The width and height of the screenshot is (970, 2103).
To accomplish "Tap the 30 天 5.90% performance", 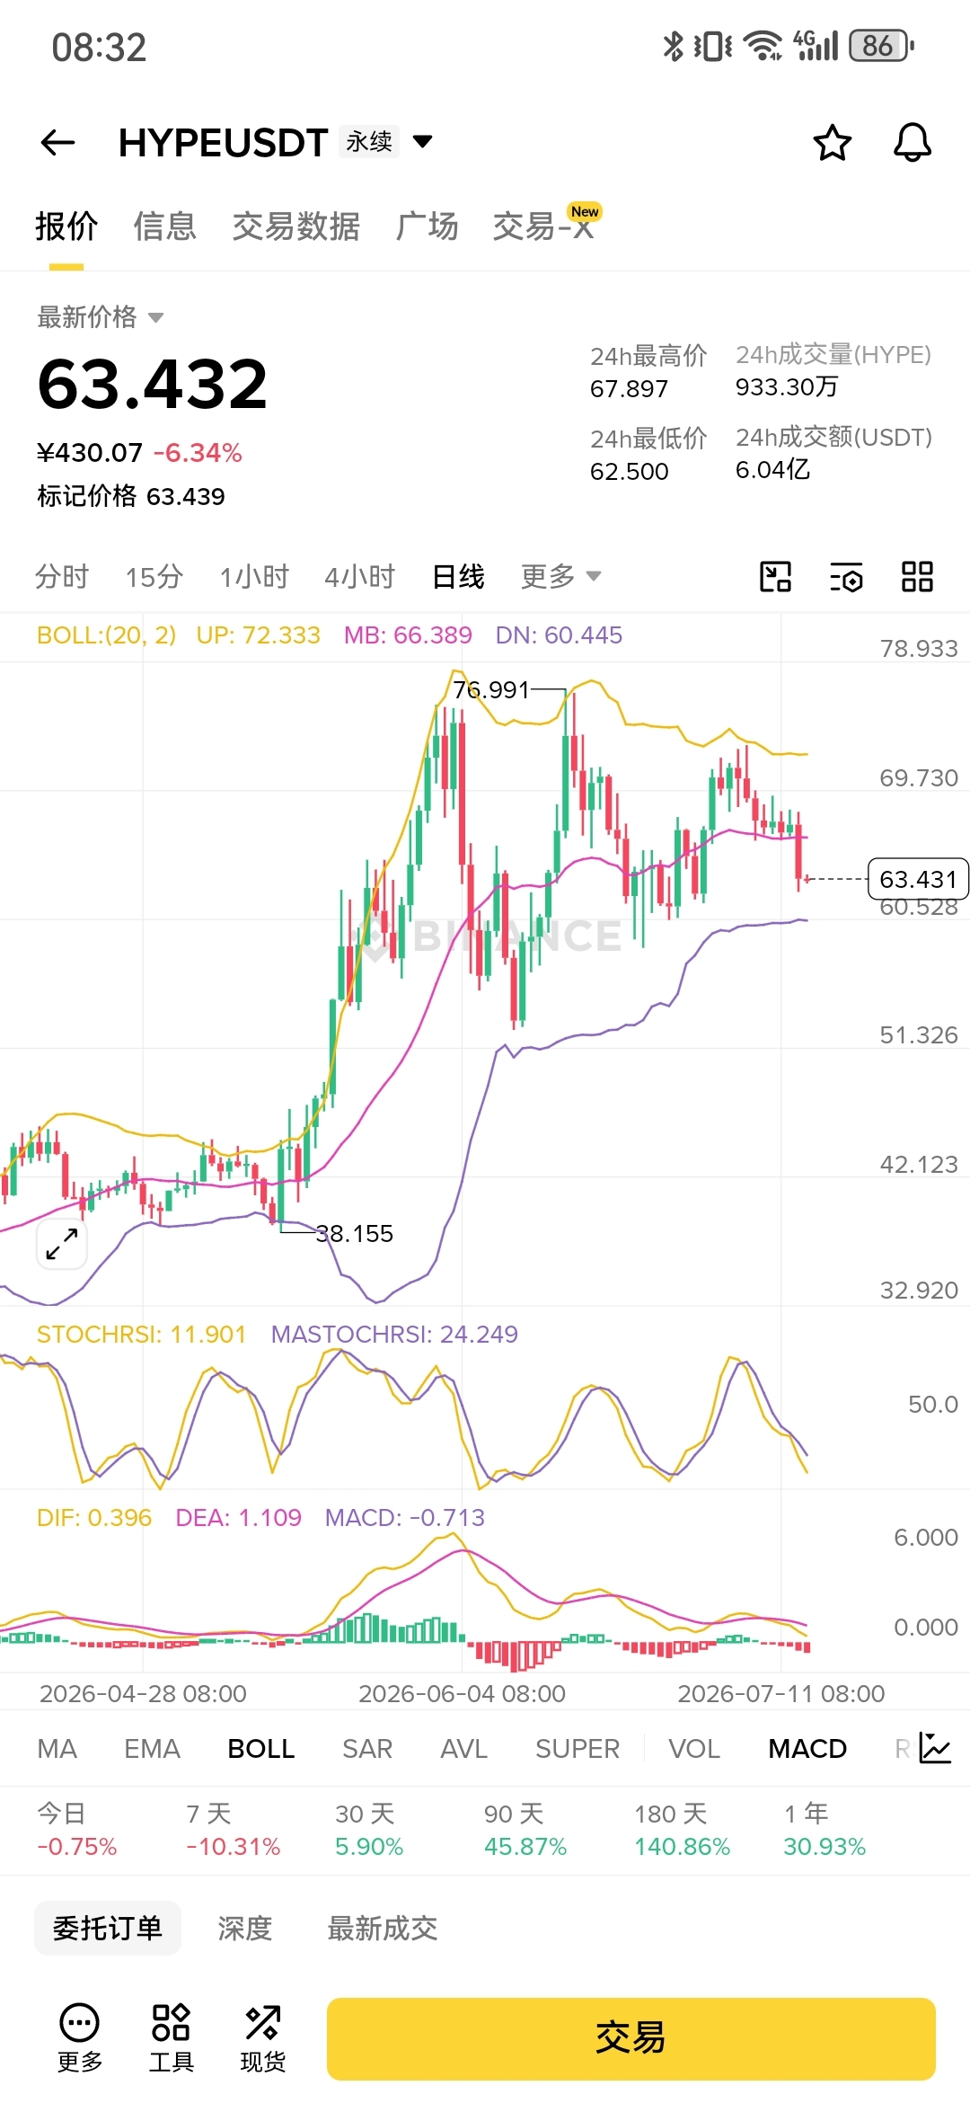I will pyautogui.click(x=369, y=1830).
